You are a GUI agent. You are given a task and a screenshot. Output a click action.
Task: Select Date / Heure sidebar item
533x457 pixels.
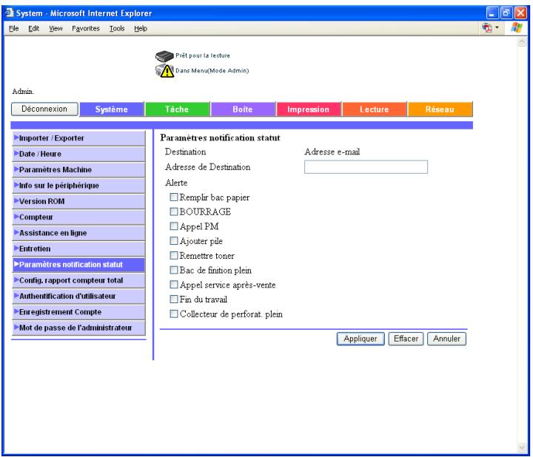[78, 154]
